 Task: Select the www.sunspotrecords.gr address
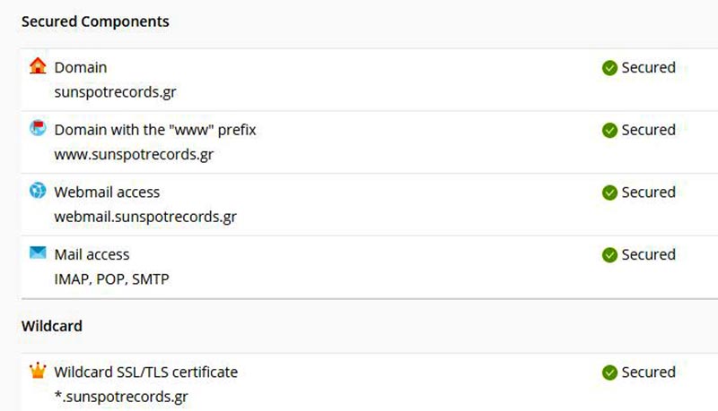coord(134,154)
